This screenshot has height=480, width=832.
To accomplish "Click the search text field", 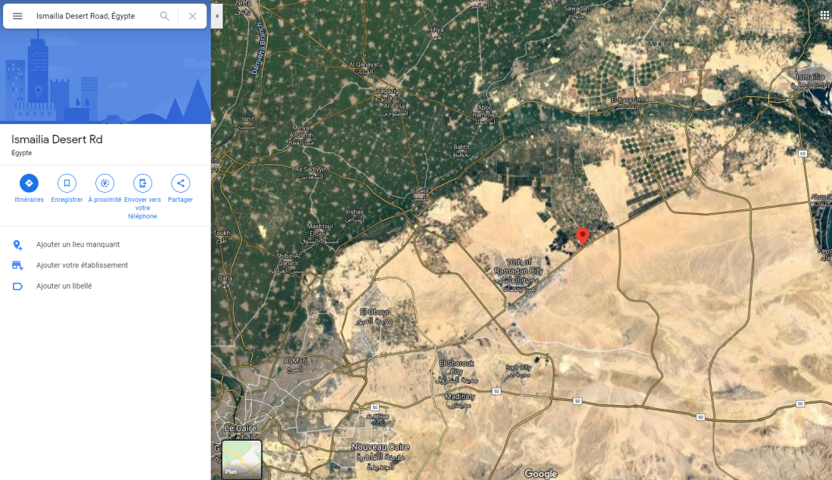I will (93, 16).
